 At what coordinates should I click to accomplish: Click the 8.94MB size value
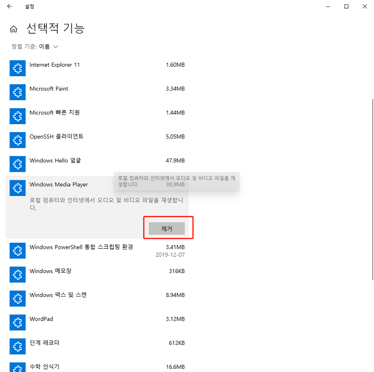(175, 295)
